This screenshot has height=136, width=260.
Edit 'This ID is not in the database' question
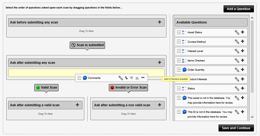[x=237, y=112]
